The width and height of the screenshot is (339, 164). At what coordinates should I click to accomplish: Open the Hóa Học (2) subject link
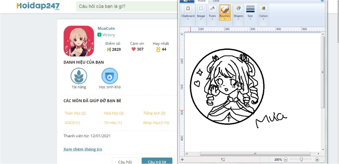pyautogui.click(x=114, y=113)
